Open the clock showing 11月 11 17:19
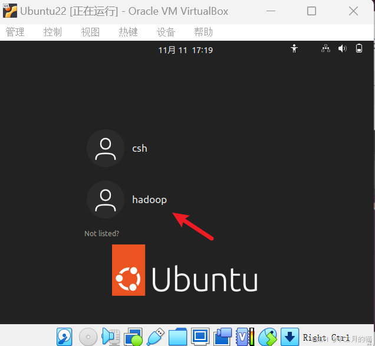Image resolution: width=375 pixels, height=346 pixels. pos(185,50)
